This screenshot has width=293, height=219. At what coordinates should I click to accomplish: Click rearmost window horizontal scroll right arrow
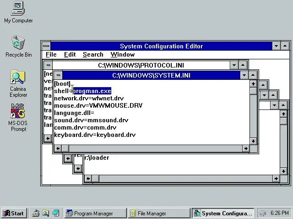coord(276,179)
